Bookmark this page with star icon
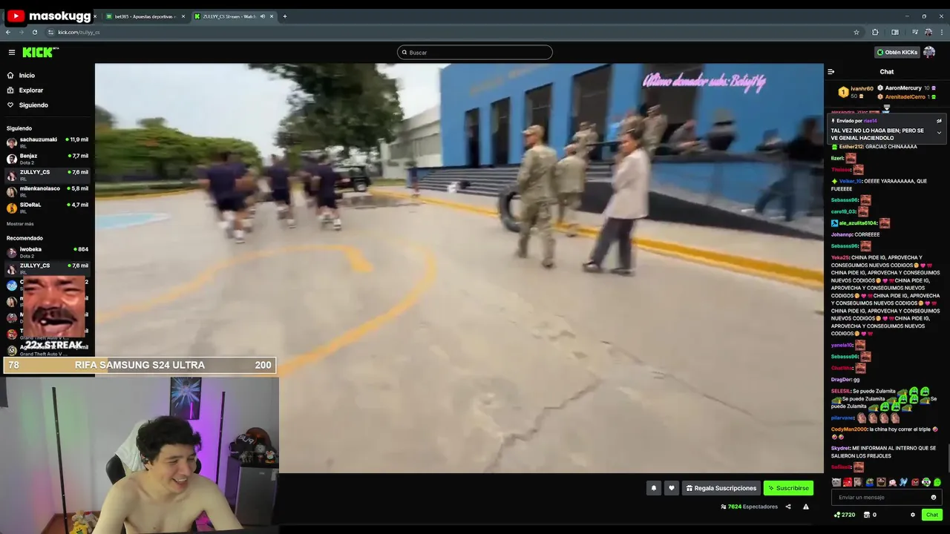 coord(856,32)
